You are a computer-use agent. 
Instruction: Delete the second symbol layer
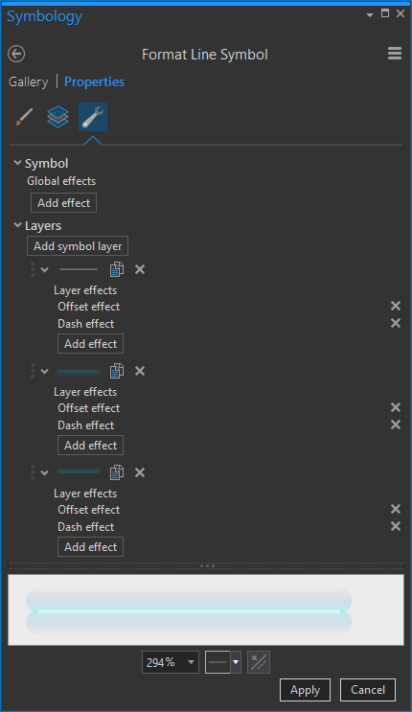coord(140,371)
